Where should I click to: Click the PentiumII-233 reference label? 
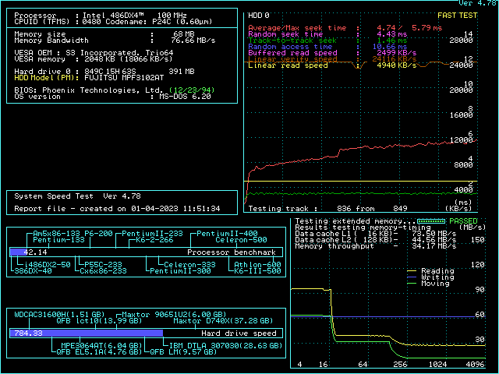tap(153, 234)
